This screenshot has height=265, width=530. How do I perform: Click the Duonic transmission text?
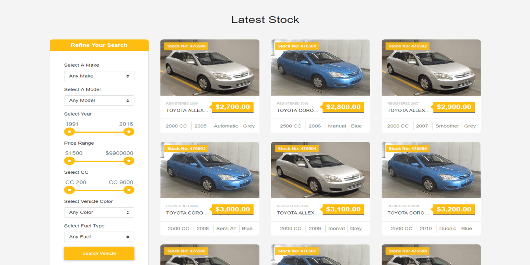coord(448,228)
